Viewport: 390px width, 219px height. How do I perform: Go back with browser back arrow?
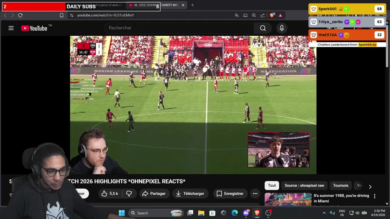pos(5,15)
